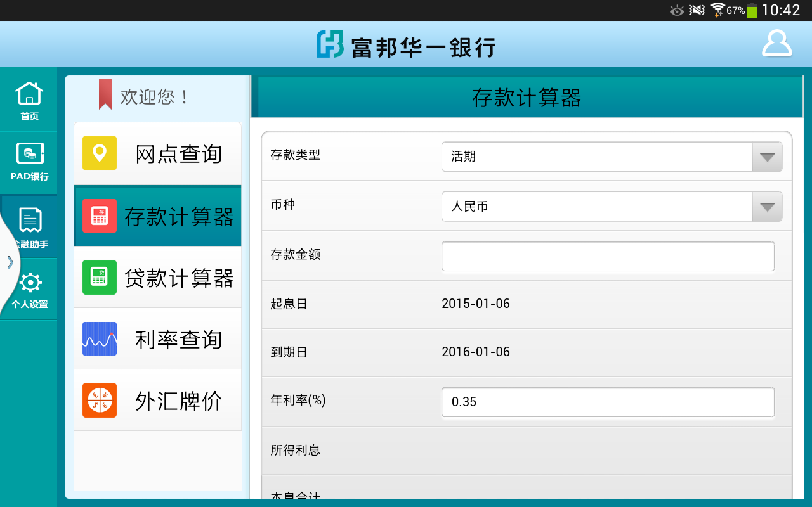Open the 存款类型 dropdown showing 活期
Image resolution: width=812 pixels, height=507 pixels.
coord(612,157)
